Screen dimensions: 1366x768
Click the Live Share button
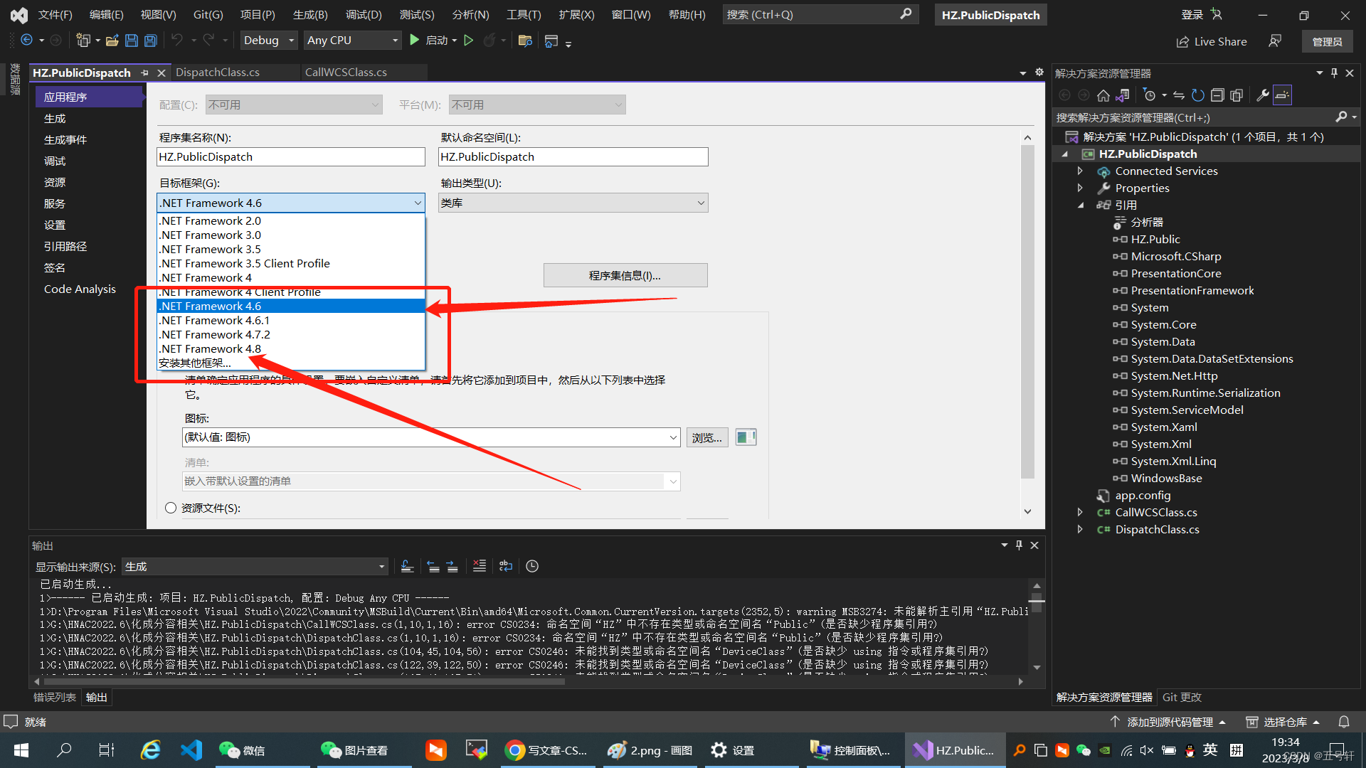point(1212,42)
